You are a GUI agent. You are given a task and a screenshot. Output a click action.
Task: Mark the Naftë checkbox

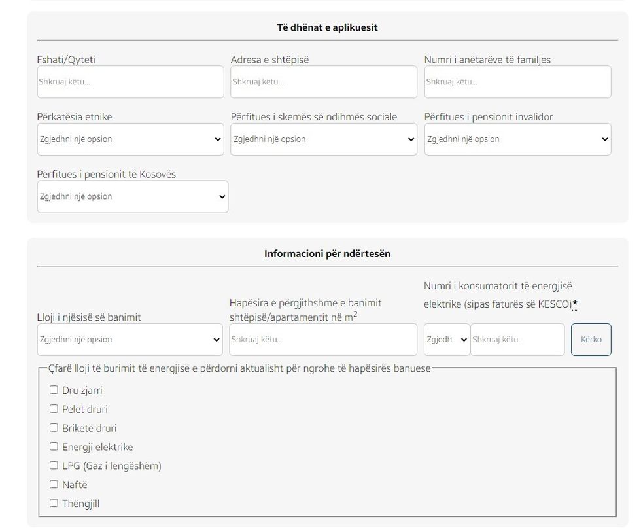point(54,485)
